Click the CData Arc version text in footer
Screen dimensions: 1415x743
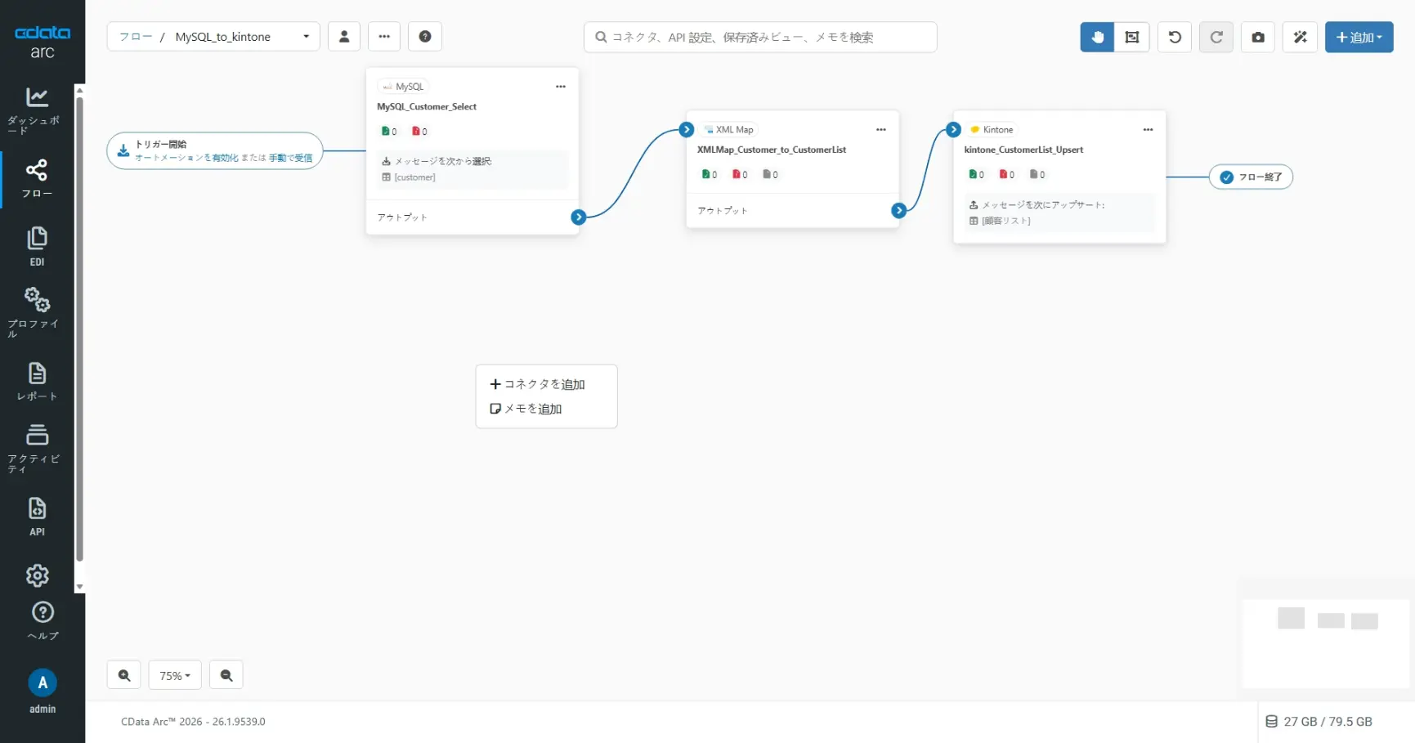point(193,722)
